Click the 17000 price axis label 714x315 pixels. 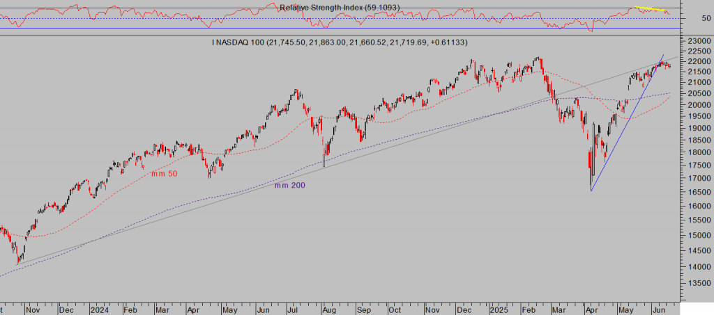click(x=699, y=179)
